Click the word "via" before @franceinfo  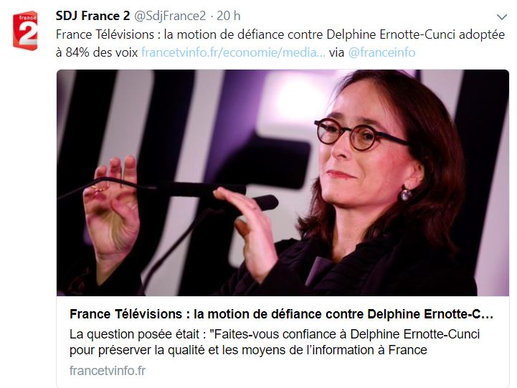click(x=336, y=52)
